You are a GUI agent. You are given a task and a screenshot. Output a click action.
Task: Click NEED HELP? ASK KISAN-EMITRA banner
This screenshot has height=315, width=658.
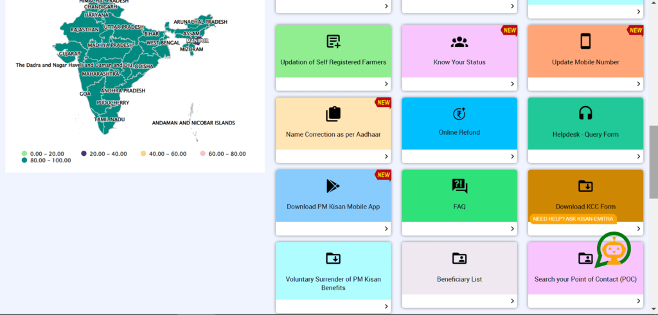(x=573, y=219)
